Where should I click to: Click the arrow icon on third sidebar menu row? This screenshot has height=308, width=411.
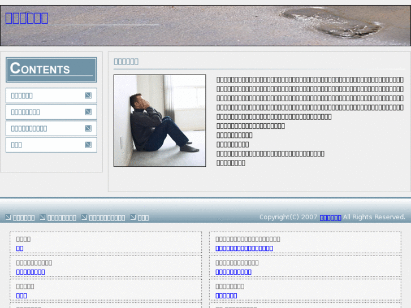pos(88,128)
